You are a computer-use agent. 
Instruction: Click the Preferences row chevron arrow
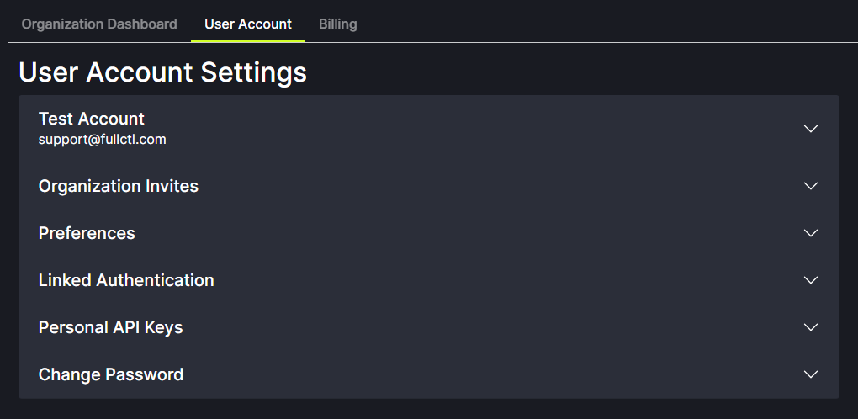[x=810, y=233]
